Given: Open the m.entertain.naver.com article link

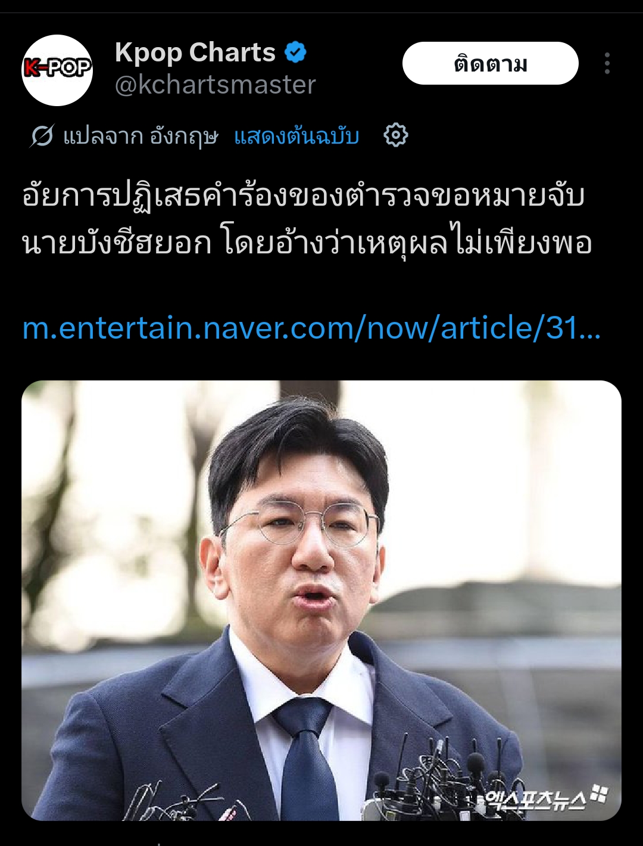Looking at the screenshot, I should 311,328.
